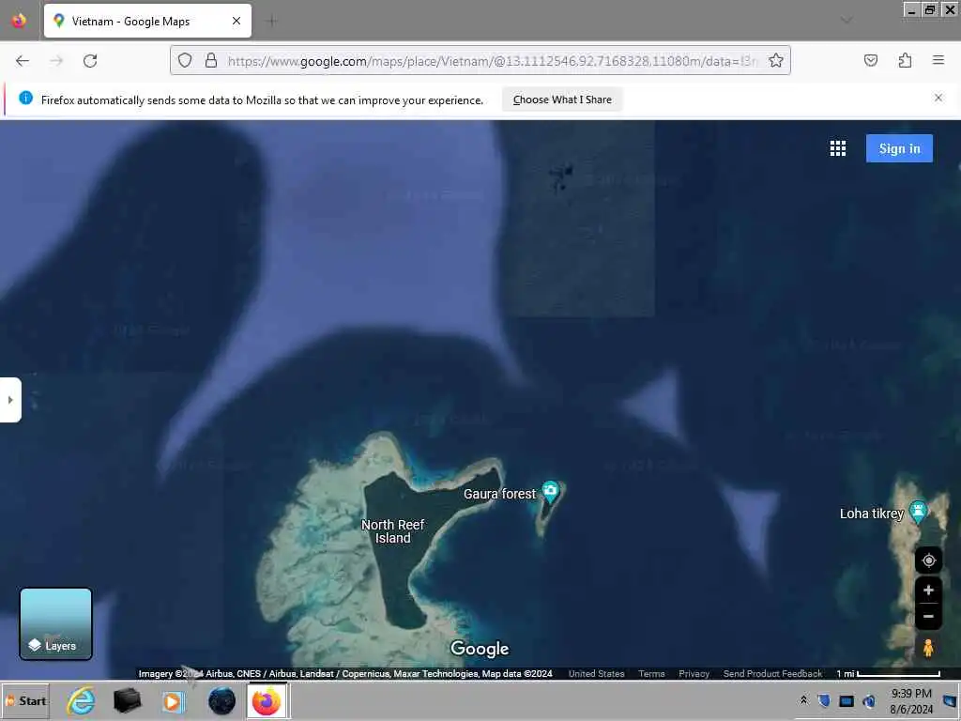The image size is (961, 721).
Task: Open the black folder taskbar icon
Action: [x=128, y=701]
